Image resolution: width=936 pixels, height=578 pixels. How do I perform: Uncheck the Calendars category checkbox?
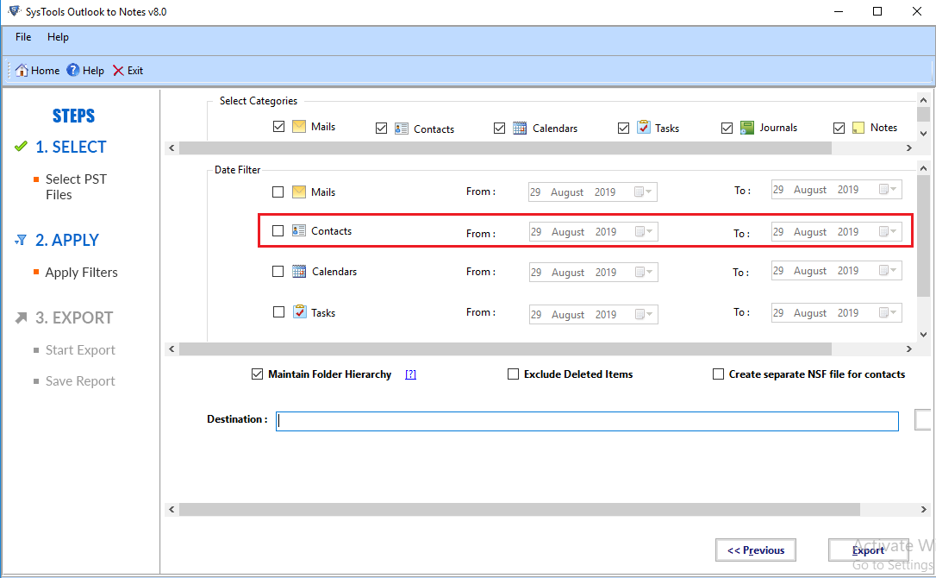(x=500, y=128)
